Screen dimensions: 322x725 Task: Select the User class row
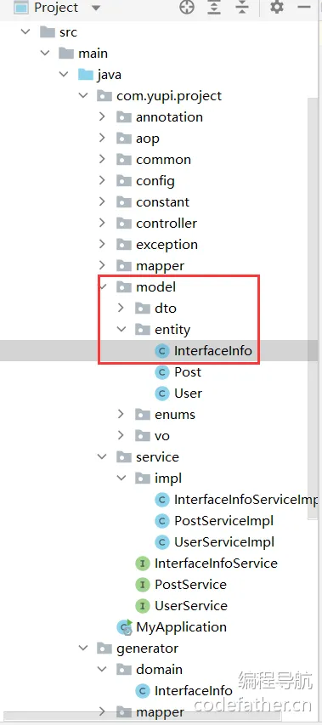click(x=188, y=394)
